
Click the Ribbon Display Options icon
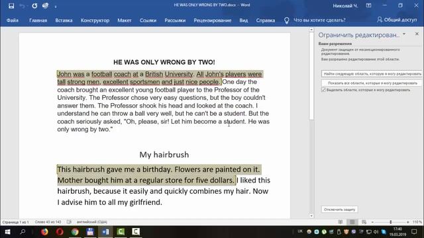point(368,5)
